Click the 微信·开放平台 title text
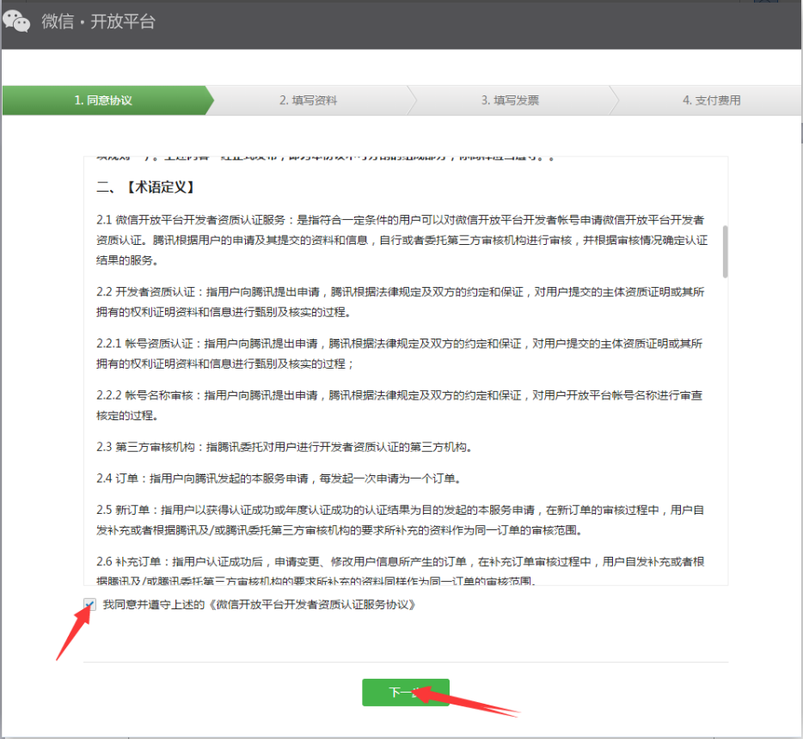Viewport: 803px width, 739px height. click(97, 21)
